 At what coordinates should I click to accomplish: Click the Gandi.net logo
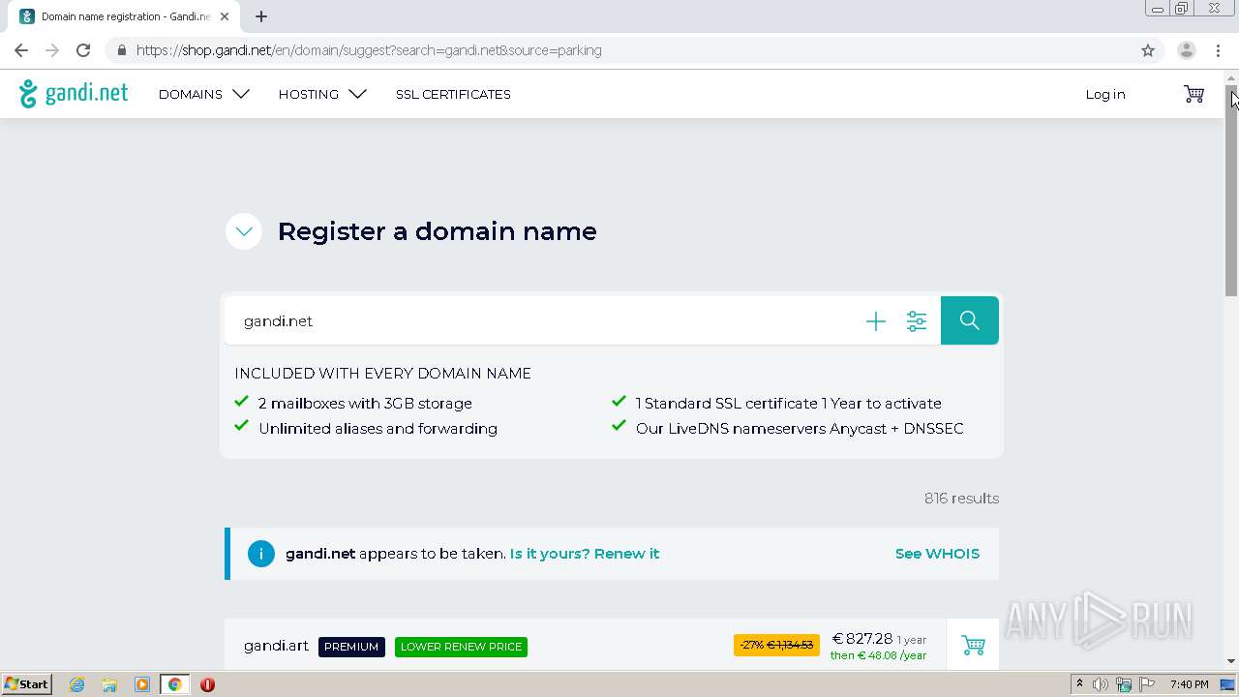pyautogui.click(x=74, y=94)
